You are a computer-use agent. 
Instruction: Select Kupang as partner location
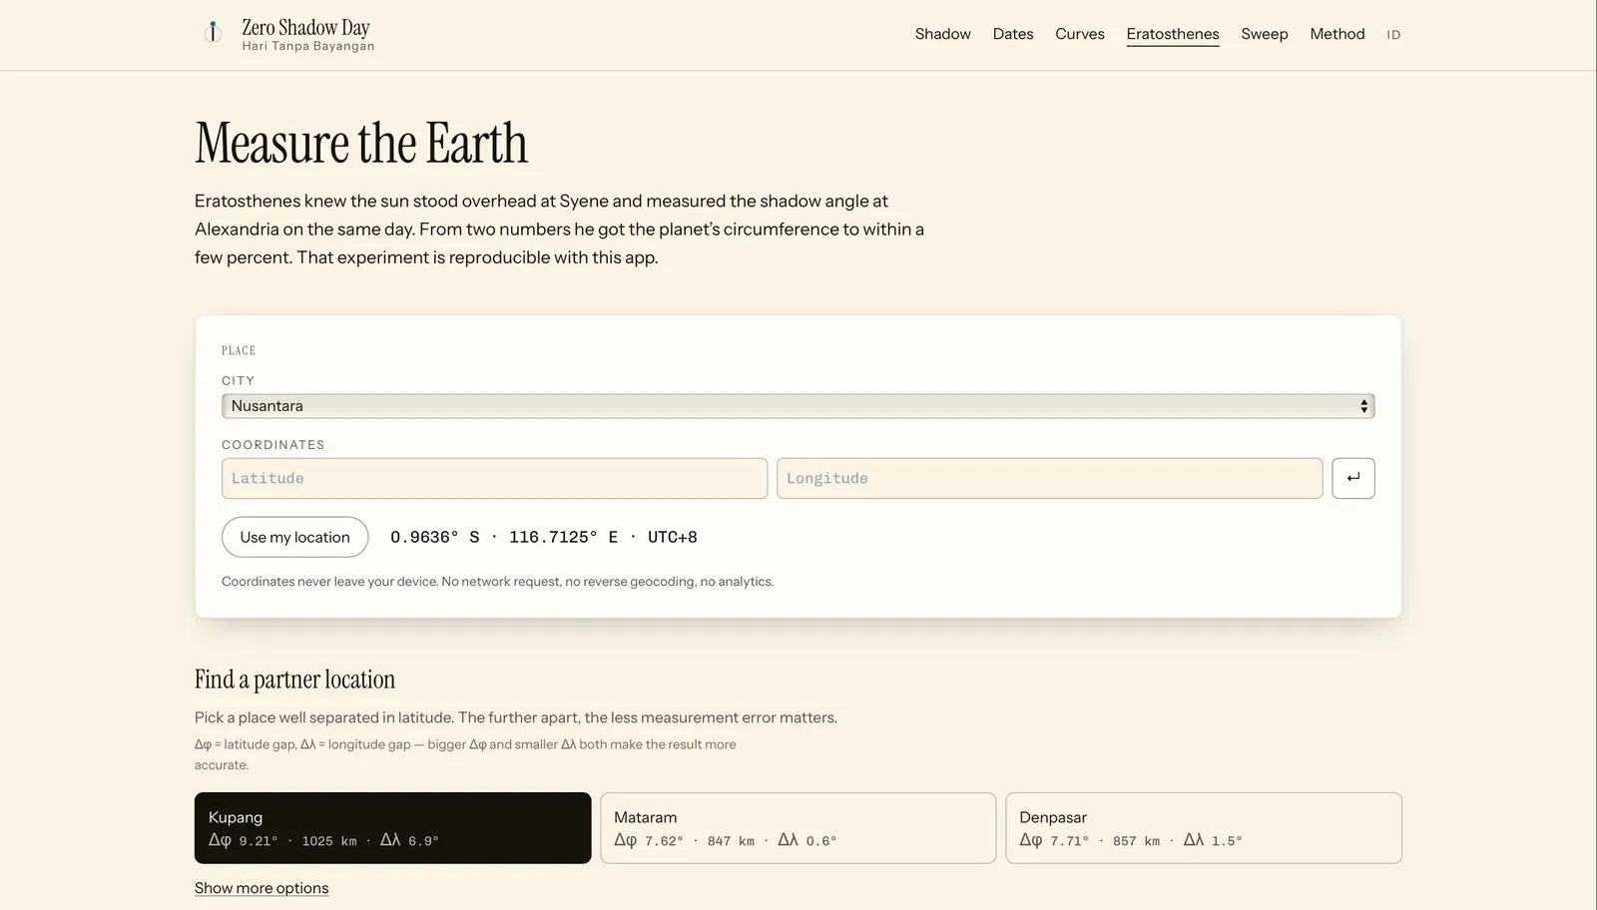392,828
